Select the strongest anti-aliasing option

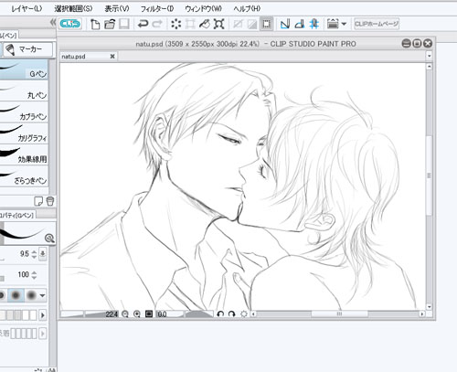click(31, 295)
